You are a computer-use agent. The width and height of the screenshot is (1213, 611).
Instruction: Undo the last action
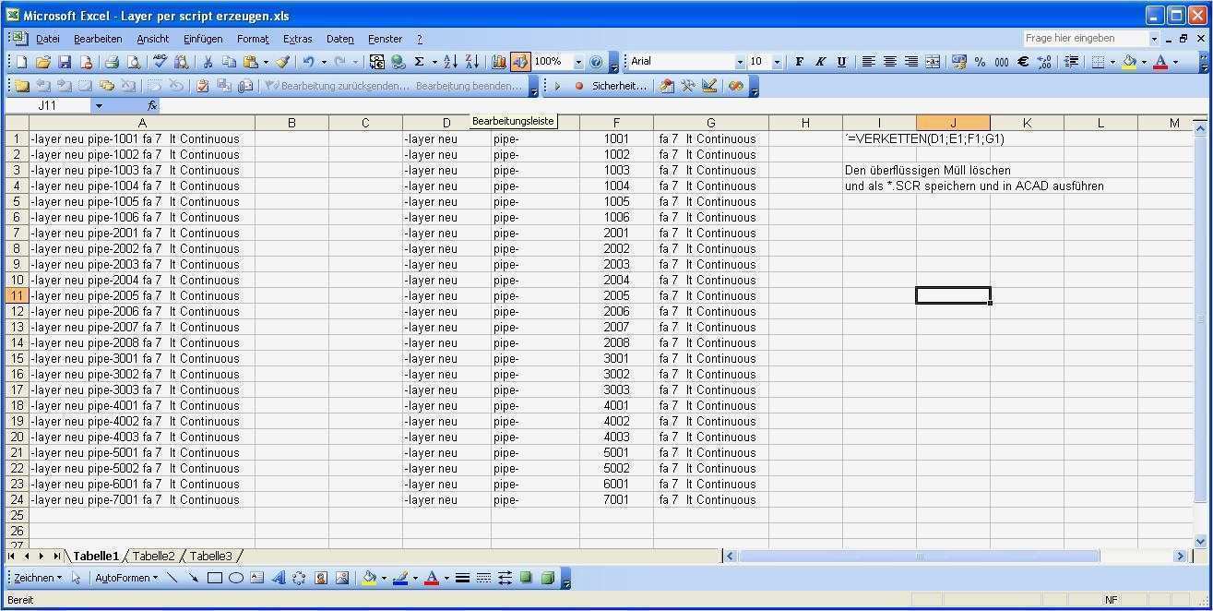point(309,62)
